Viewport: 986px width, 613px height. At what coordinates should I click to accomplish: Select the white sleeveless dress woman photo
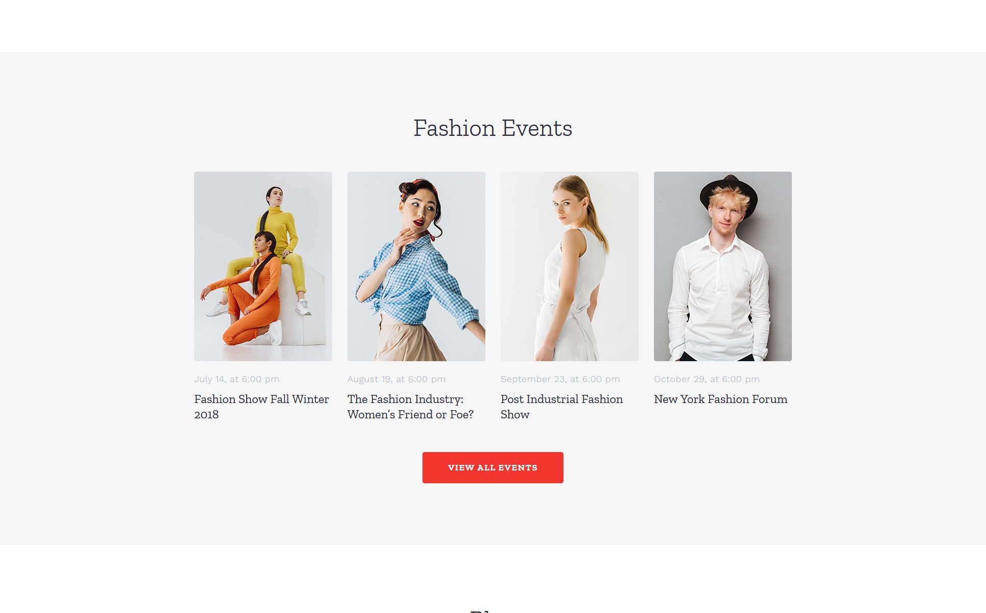570,266
